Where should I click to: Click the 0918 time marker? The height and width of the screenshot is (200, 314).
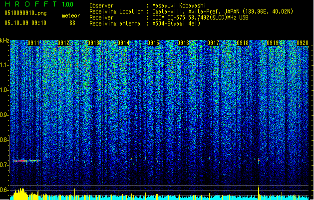pyautogui.click(x=243, y=43)
